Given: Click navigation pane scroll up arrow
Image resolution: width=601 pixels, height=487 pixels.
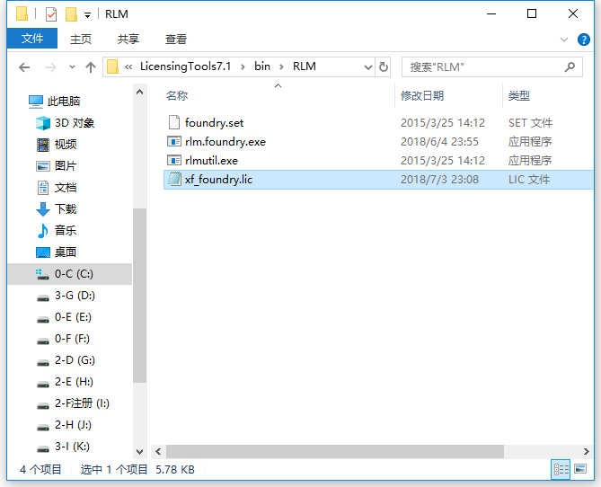Looking at the screenshot, I should [x=139, y=92].
